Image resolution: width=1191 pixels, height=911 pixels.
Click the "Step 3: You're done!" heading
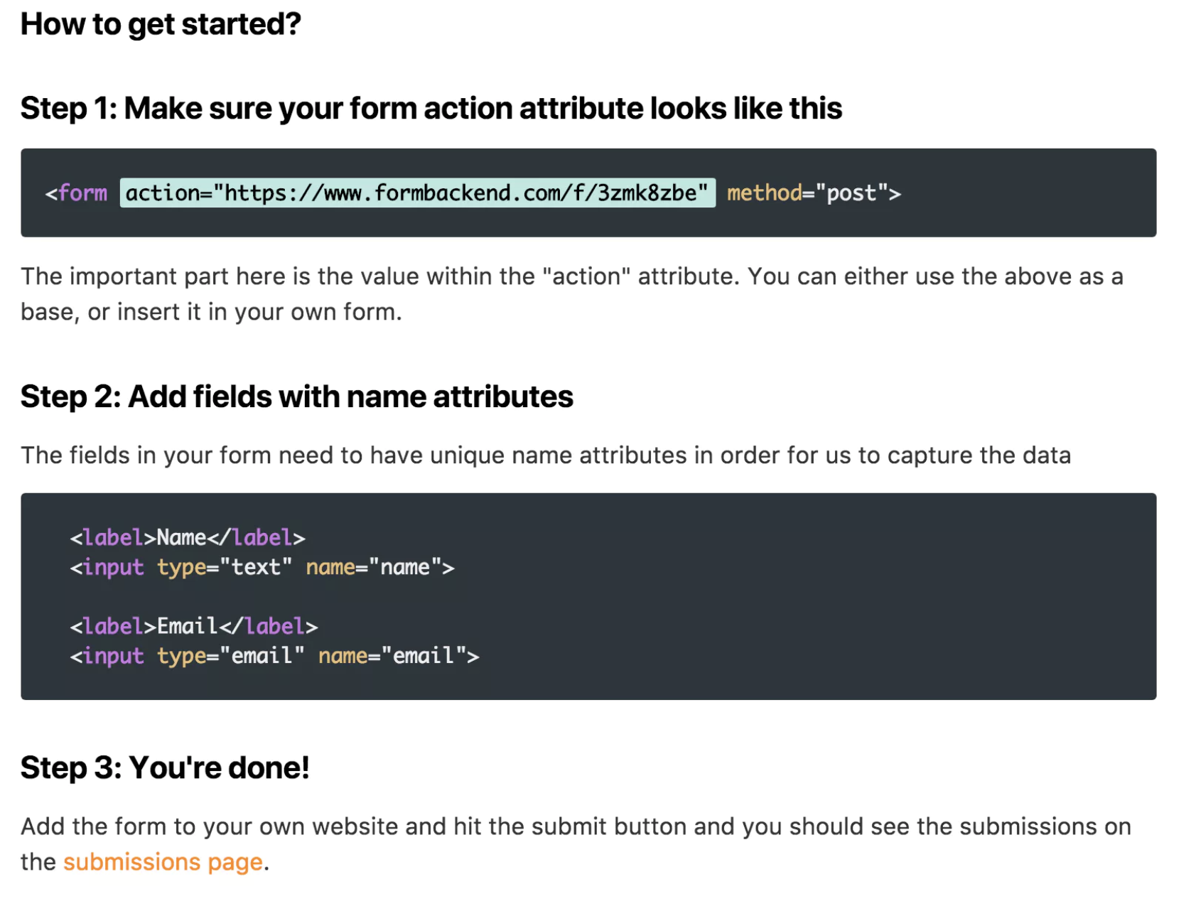[x=165, y=768]
